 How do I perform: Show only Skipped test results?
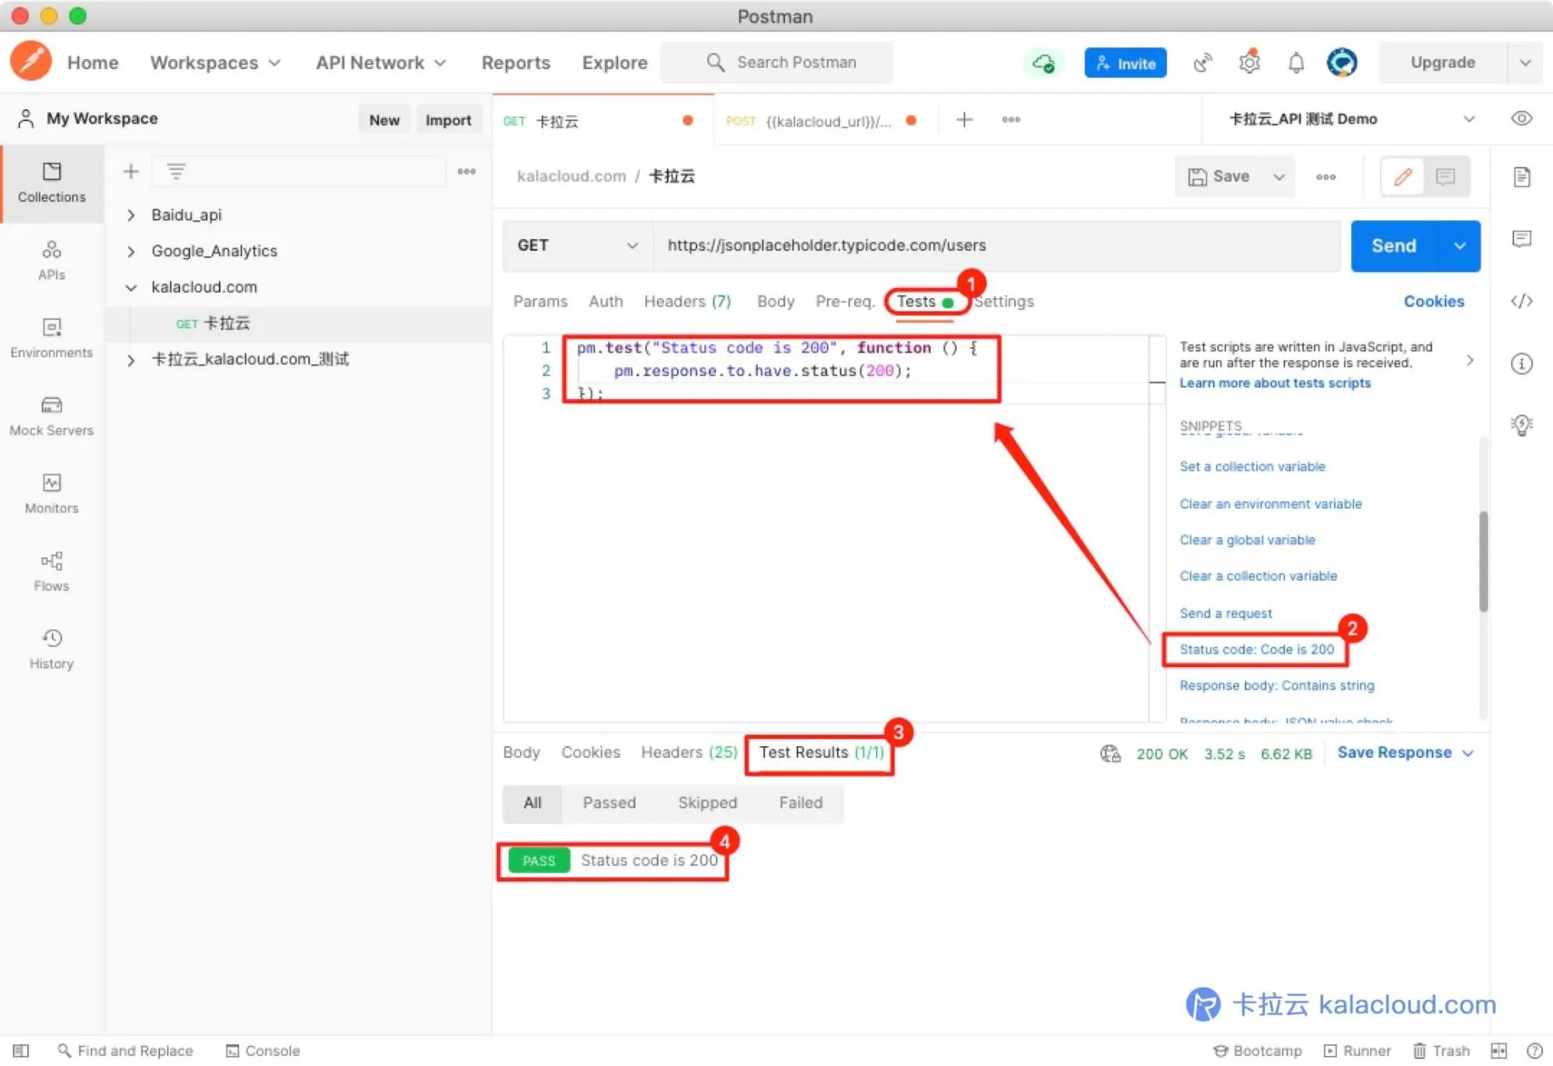point(707,803)
